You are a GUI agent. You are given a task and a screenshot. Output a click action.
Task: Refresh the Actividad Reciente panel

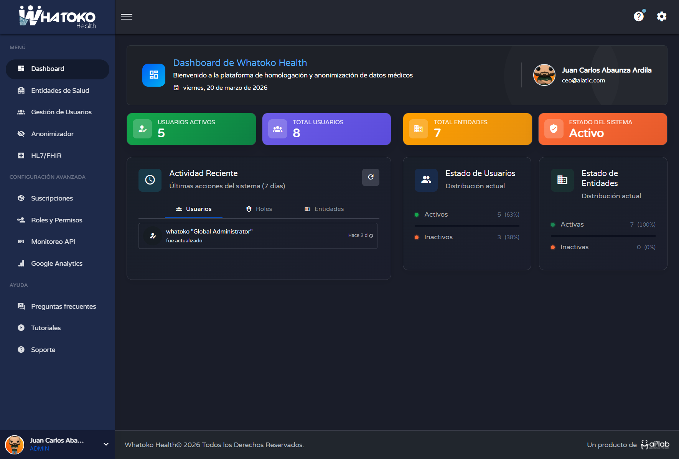click(371, 177)
